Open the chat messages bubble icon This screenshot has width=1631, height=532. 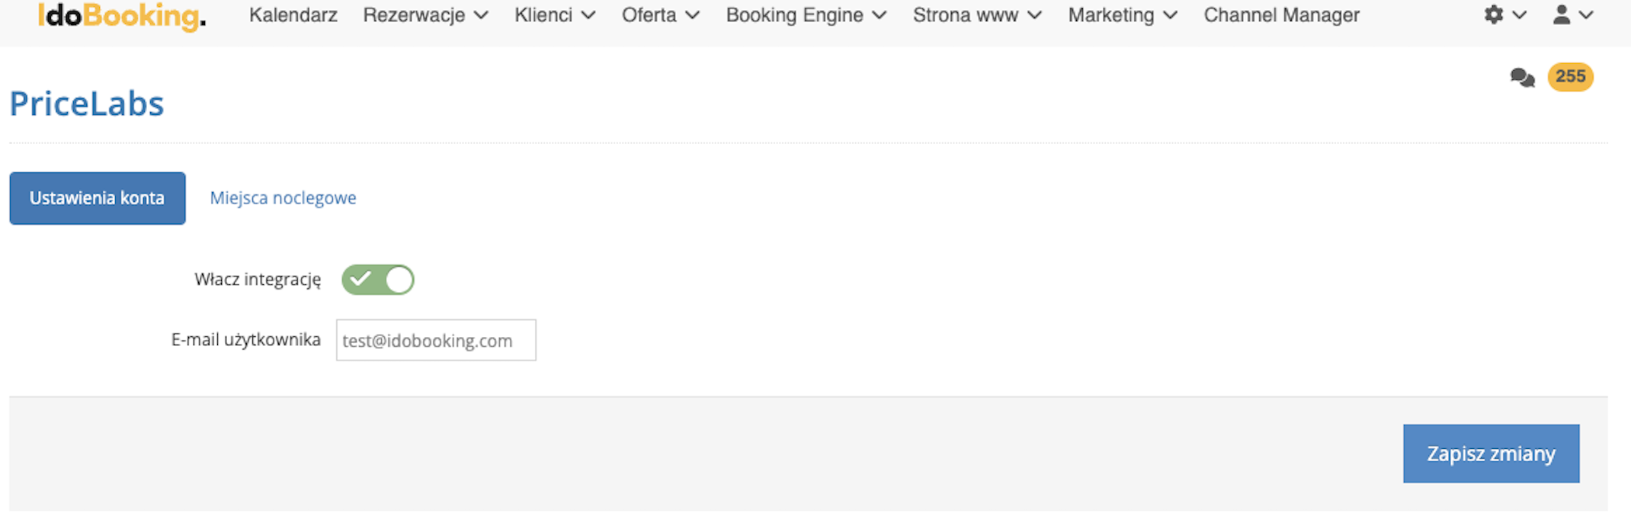(x=1523, y=77)
